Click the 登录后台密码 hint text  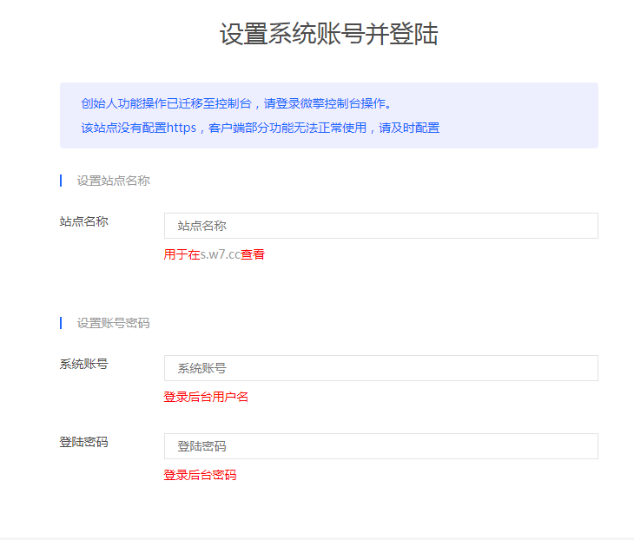[x=200, y=475]
